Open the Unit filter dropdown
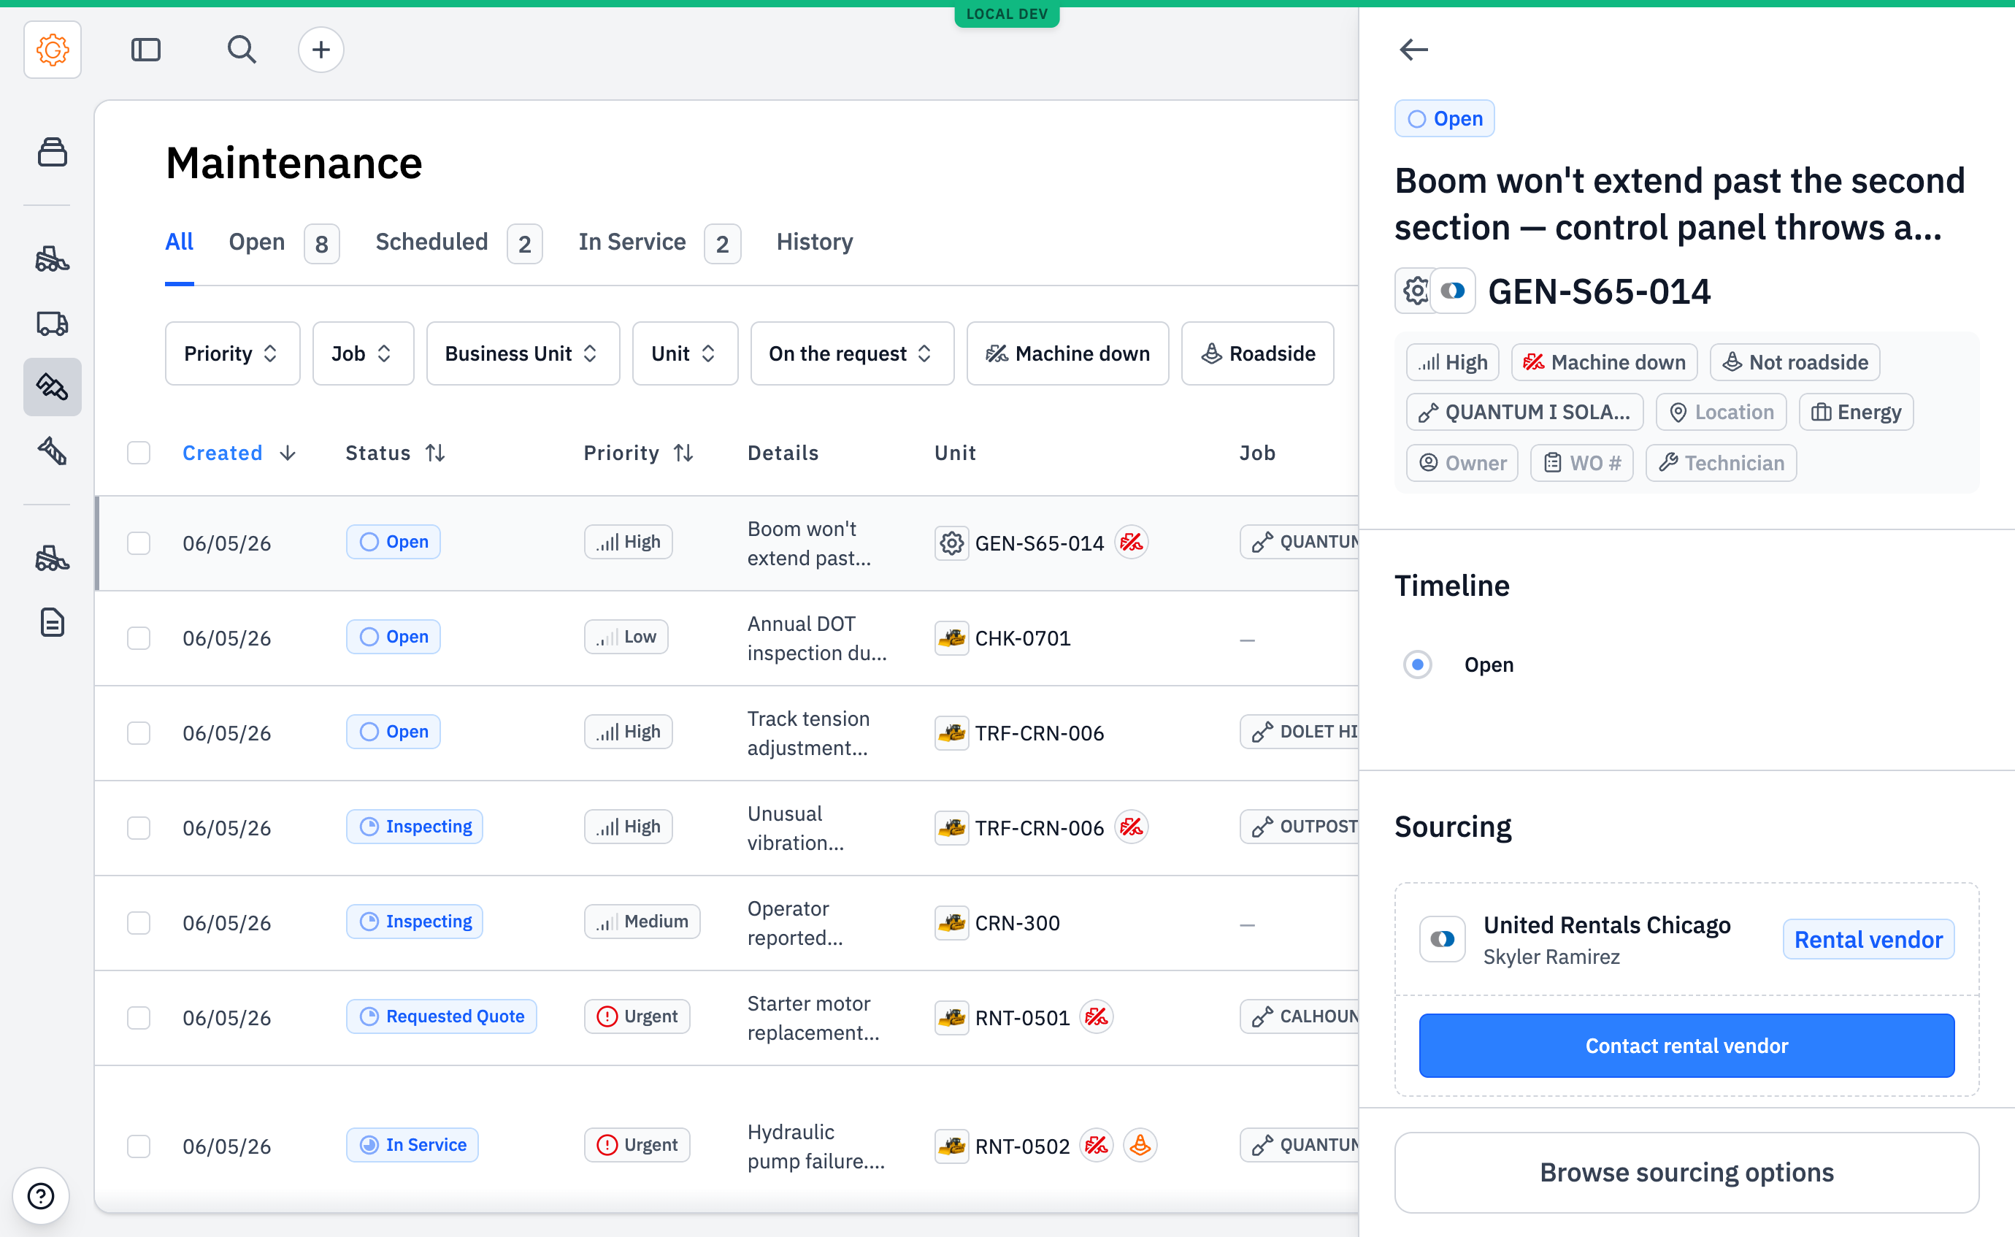Screen dimensions: 2015x1237 [x=686, y=353]
